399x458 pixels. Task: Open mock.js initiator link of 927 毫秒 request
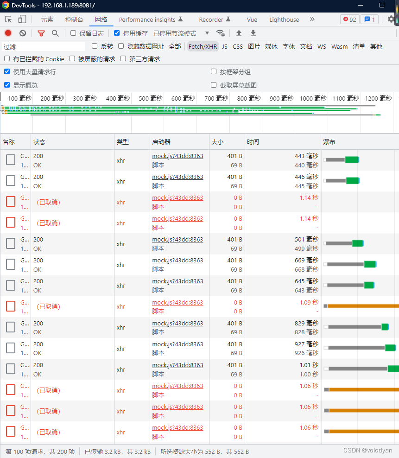point(177,344)
